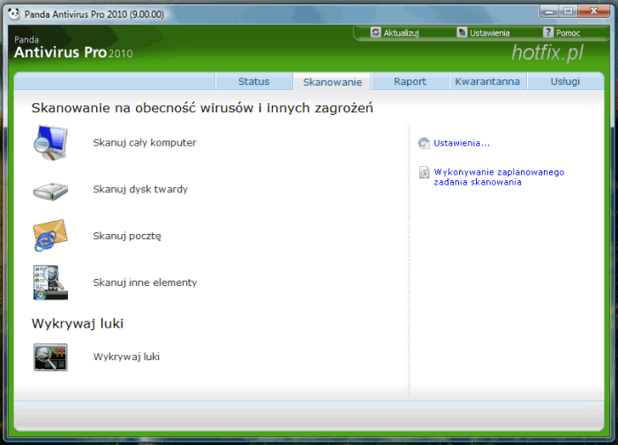Click the whole computer scan monitor icon
Screen dimensions: 618x445
(50, 142)
